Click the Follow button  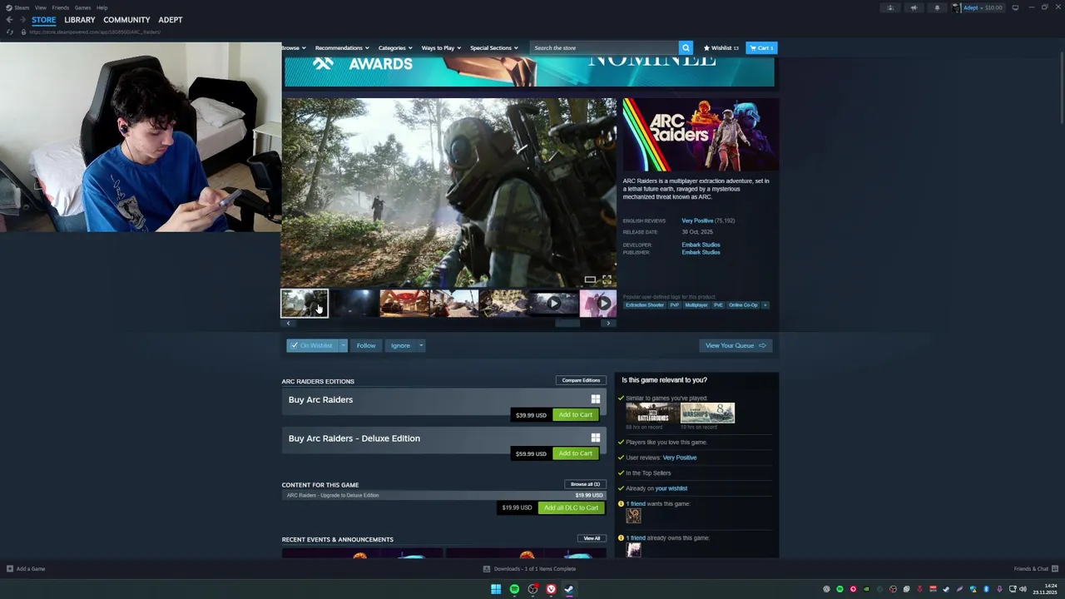pyautogui.click(x=366, y=345)
